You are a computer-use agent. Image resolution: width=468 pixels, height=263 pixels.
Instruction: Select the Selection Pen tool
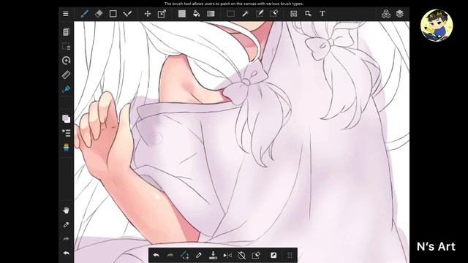260,14
